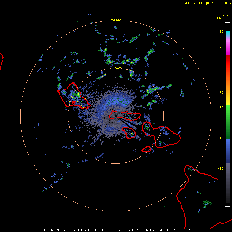Click the 80 value on the dBZ scale
The width and height of the screenshot is (232, 232).
(x=221, y=32)
